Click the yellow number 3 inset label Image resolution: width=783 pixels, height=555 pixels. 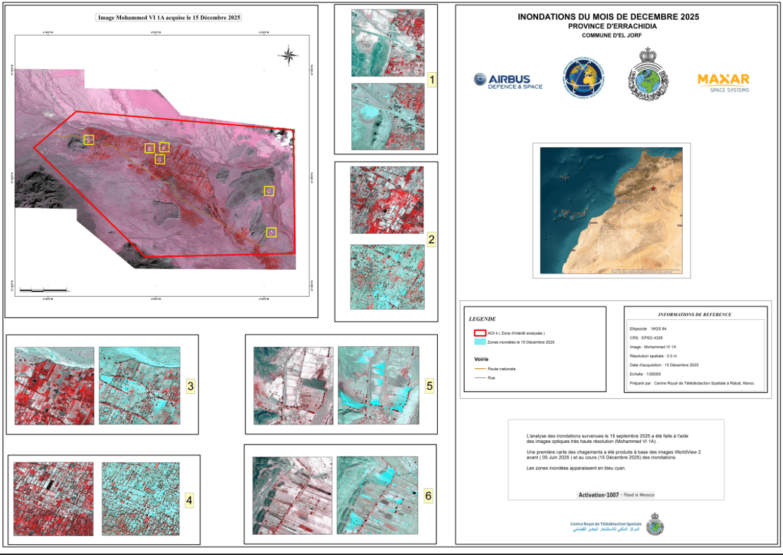(191, 386)
